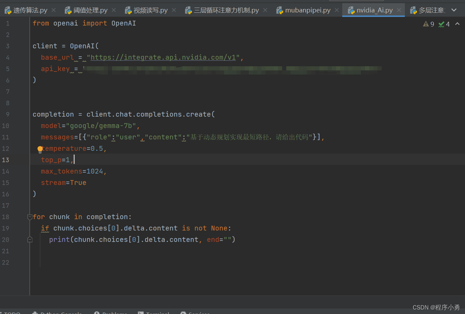Close the nvidia_Ai.py tab
Screen dimensions: 465x314
[x=399, y=10]
